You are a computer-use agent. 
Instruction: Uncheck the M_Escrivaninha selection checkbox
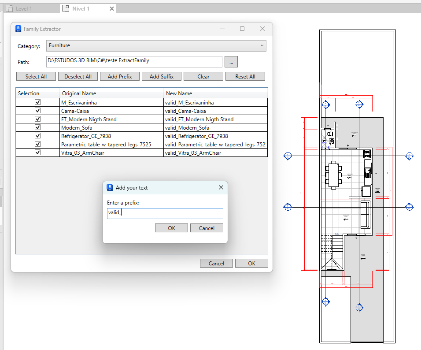click(x=37, y=102)
